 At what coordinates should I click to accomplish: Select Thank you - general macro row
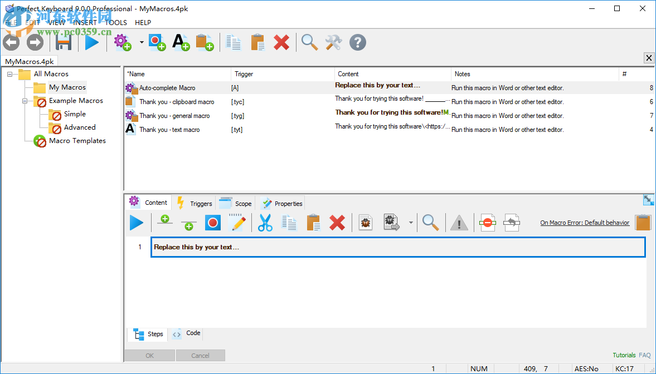[x=389, y=116]
